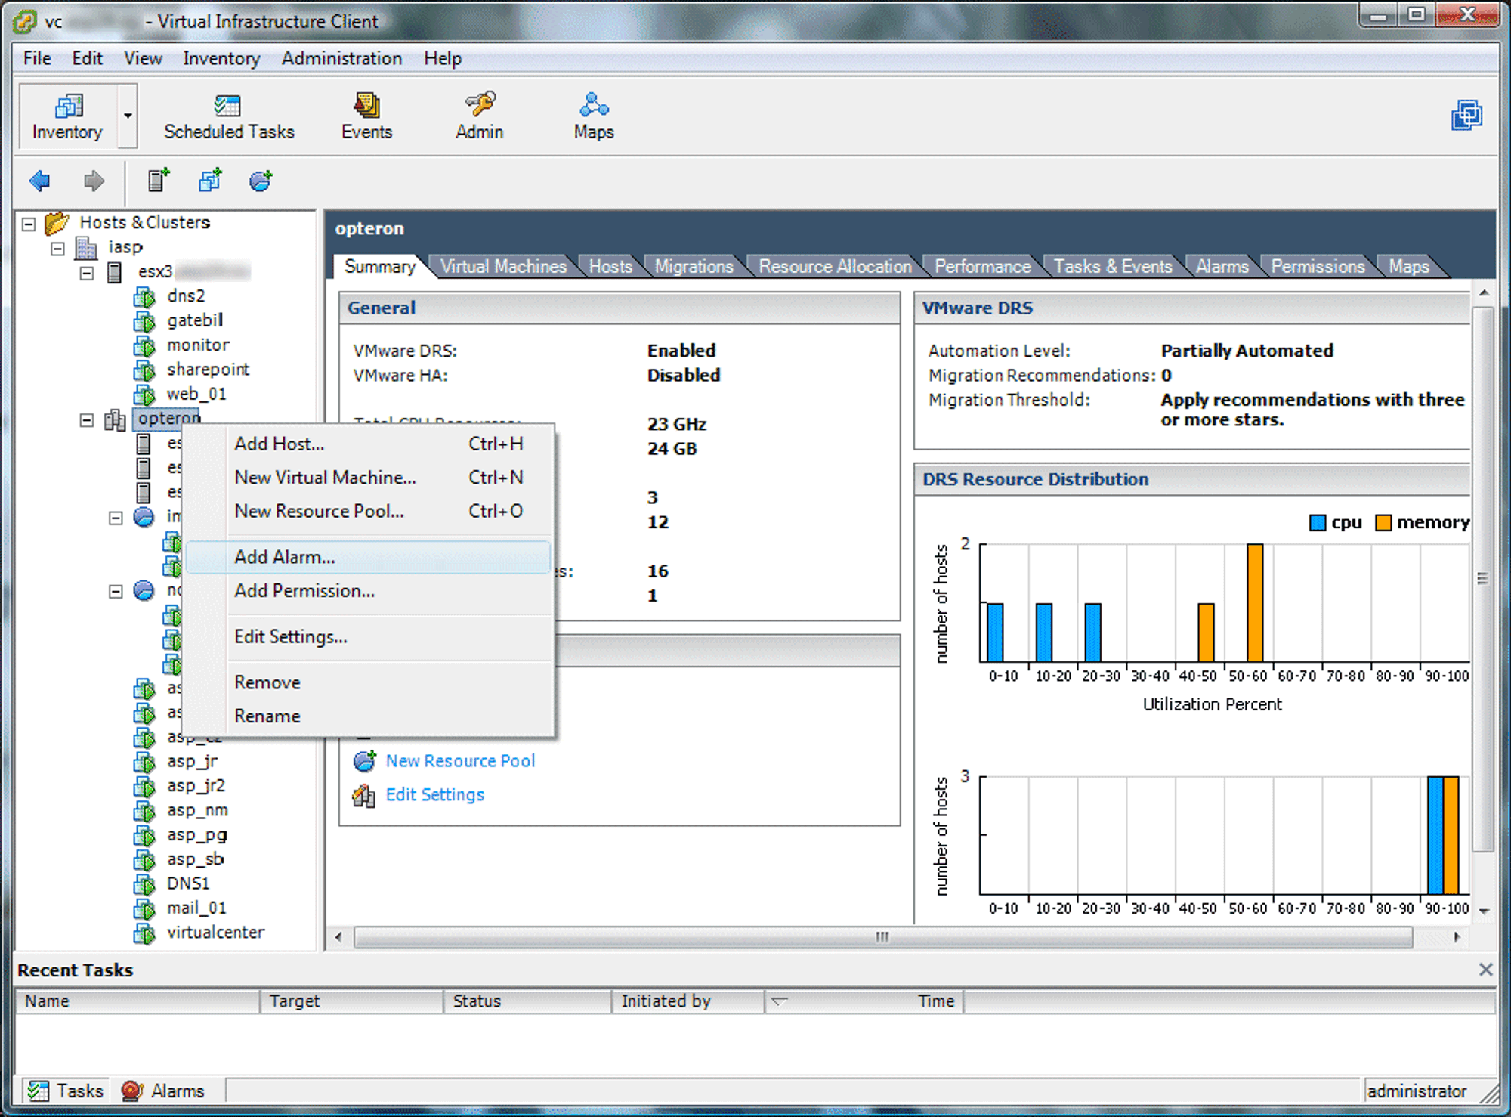This screenshot has width=1511, height=1117.
Task: Click the gray forward navigation arrow
Action: 94,181
